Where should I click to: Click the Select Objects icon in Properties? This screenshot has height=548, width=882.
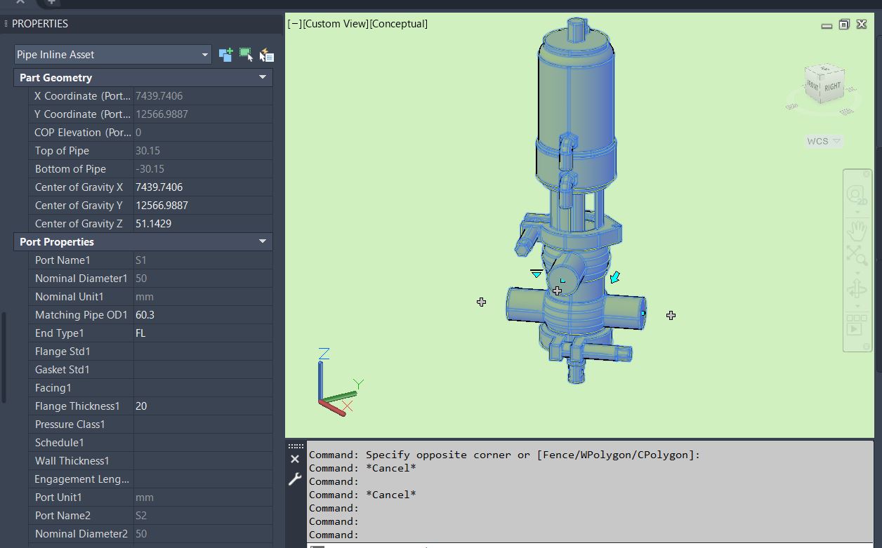click(246, 55)
